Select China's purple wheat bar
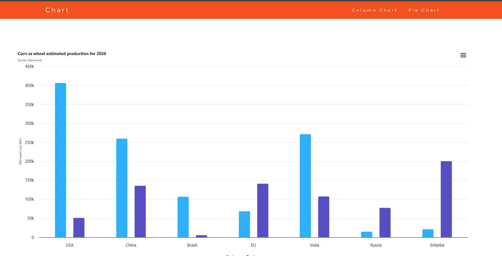The height and width of the screenshot is (256, 502). (140, 212)
